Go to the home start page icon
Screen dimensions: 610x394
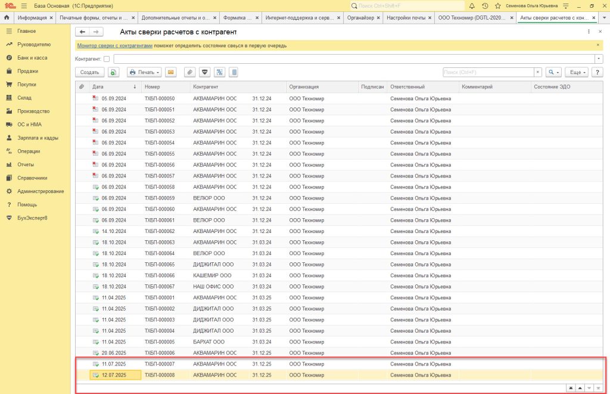tap(7, 17)
